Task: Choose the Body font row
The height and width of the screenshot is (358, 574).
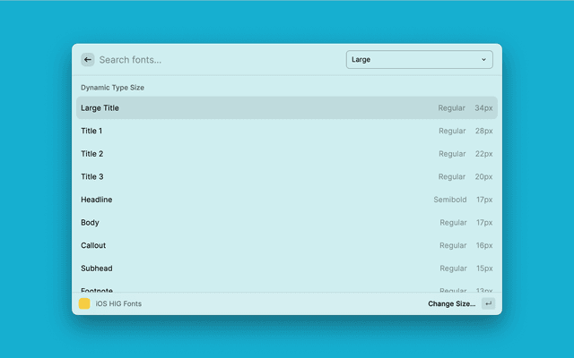Action: (x=287, y=223)
